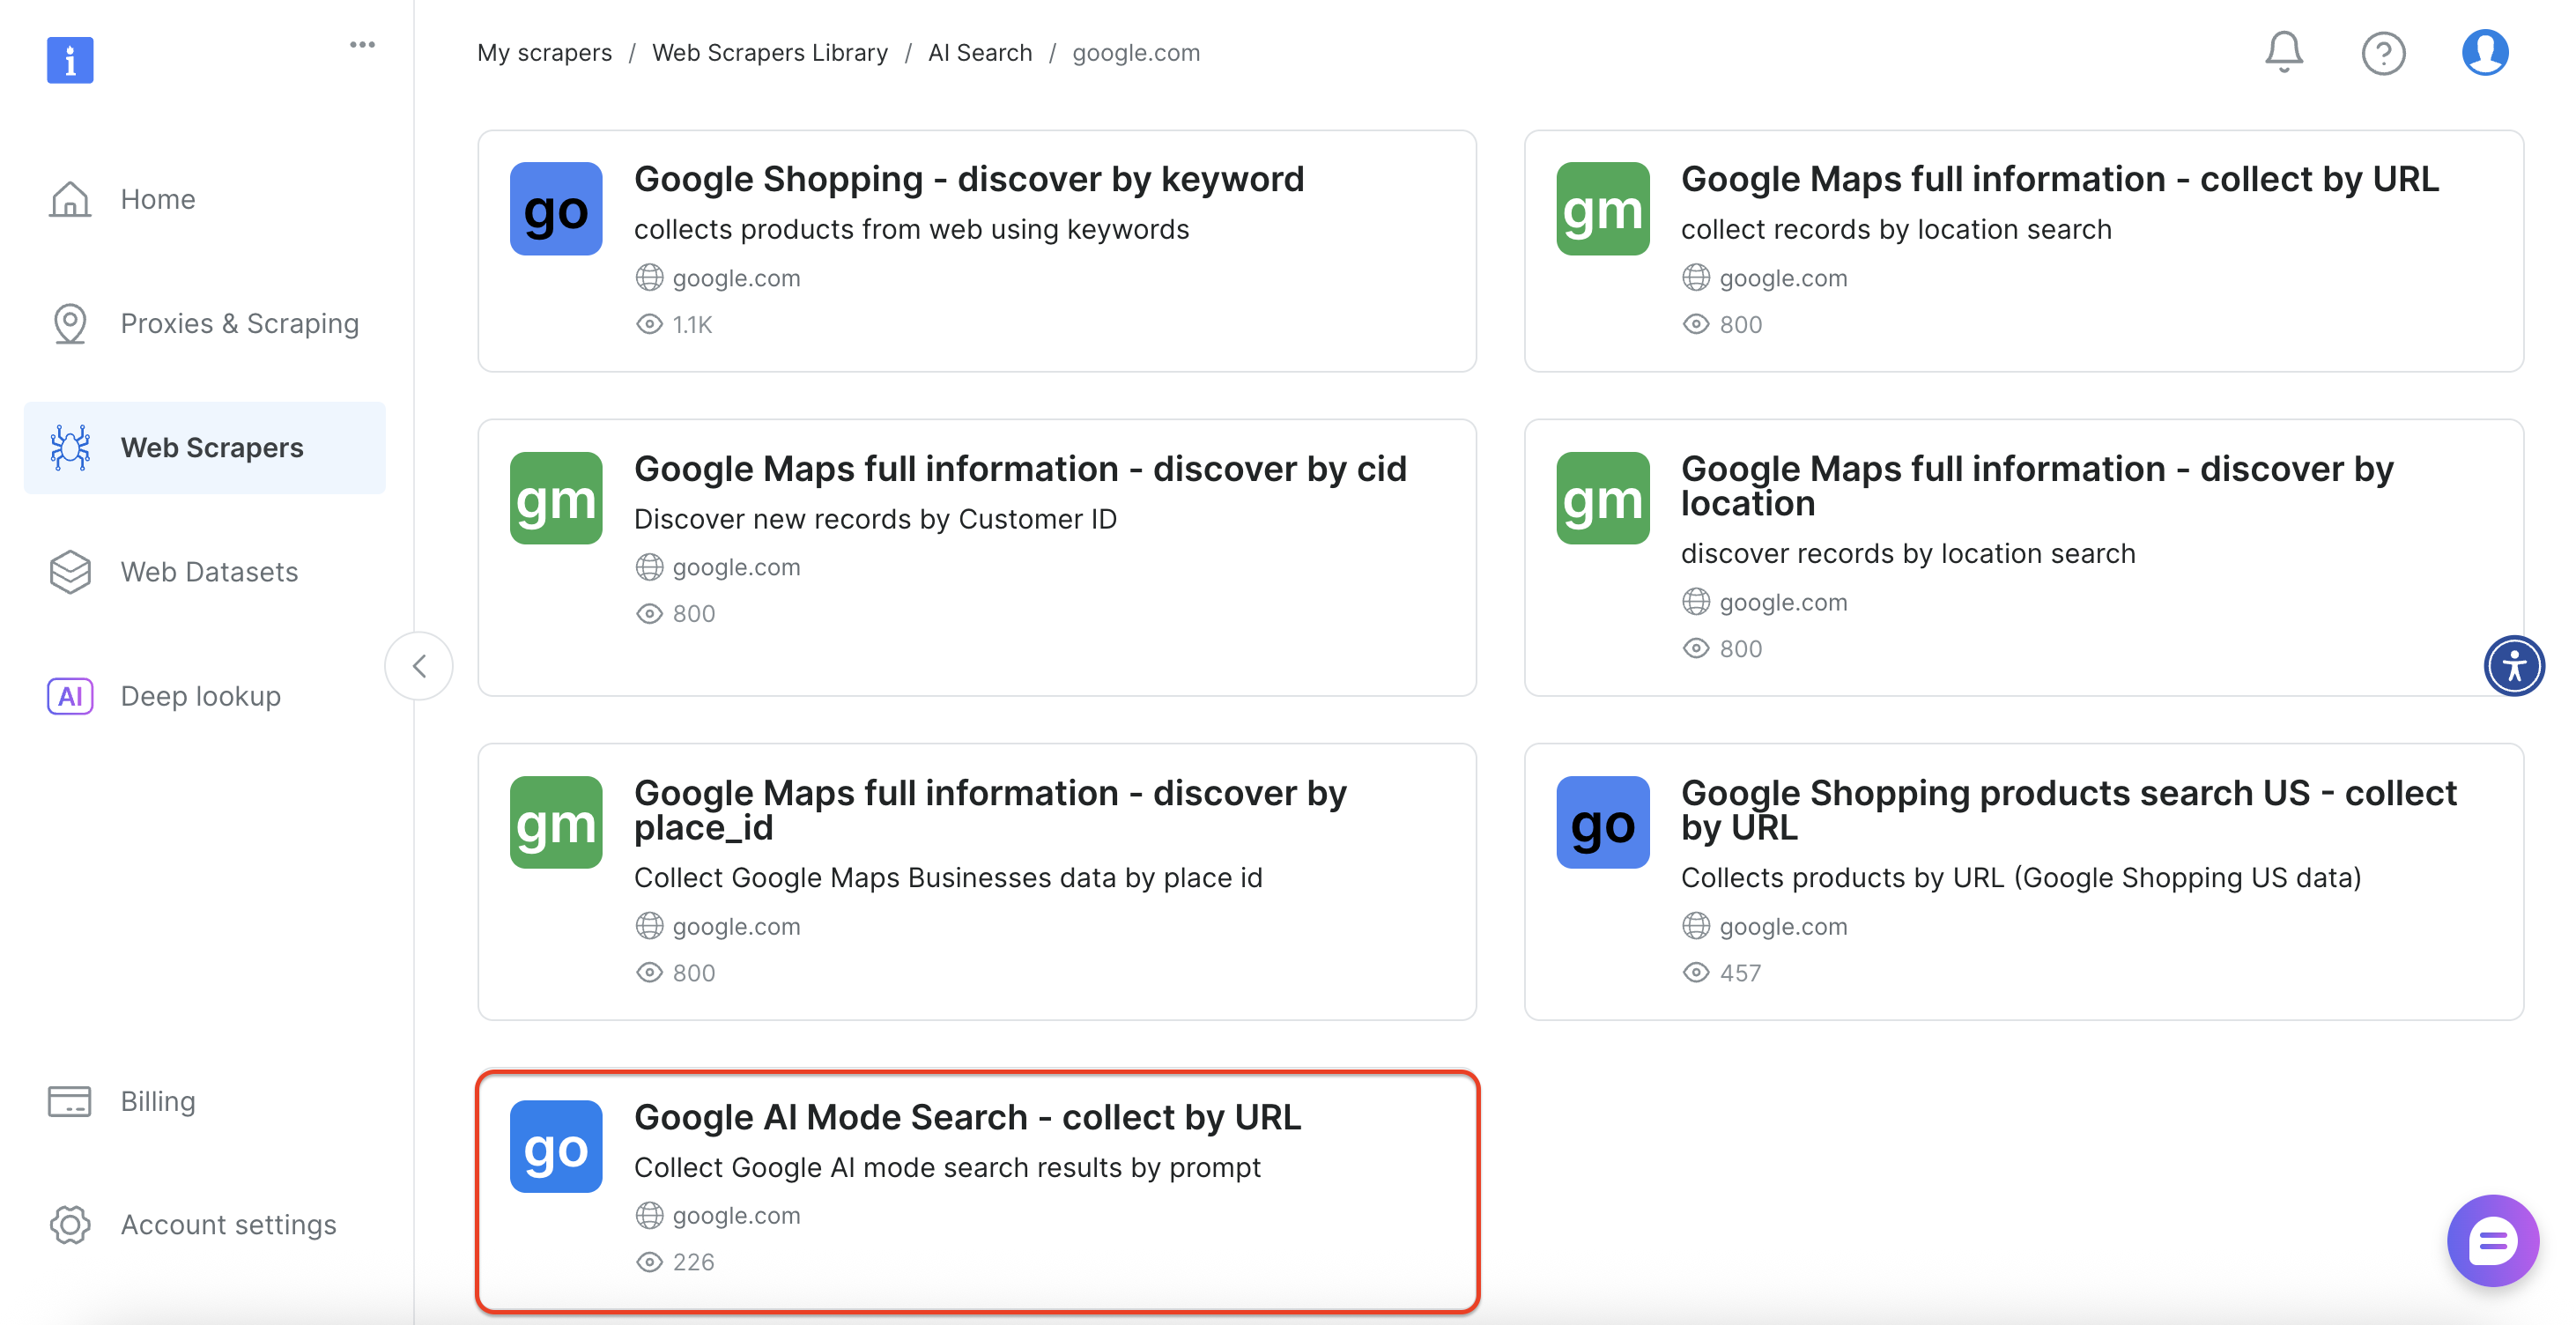This screenshot has width=2576, height=1325.
Task: Open Google AI Mode Search - collect by URL title
Action: (968, 1117)
